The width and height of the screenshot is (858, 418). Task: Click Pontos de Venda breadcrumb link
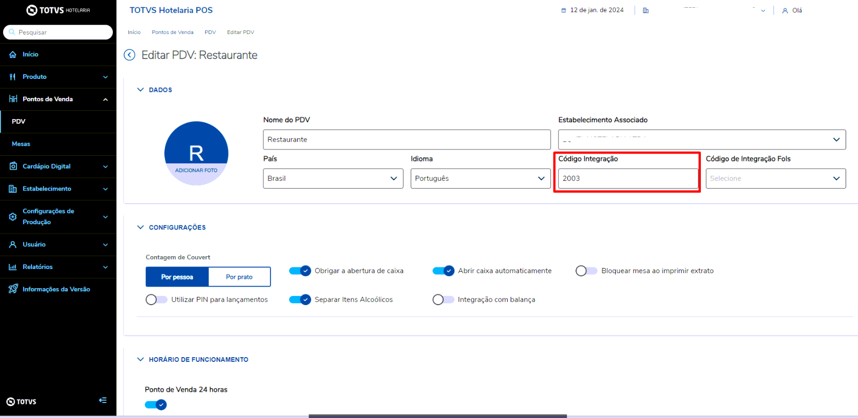click(173, 32)
